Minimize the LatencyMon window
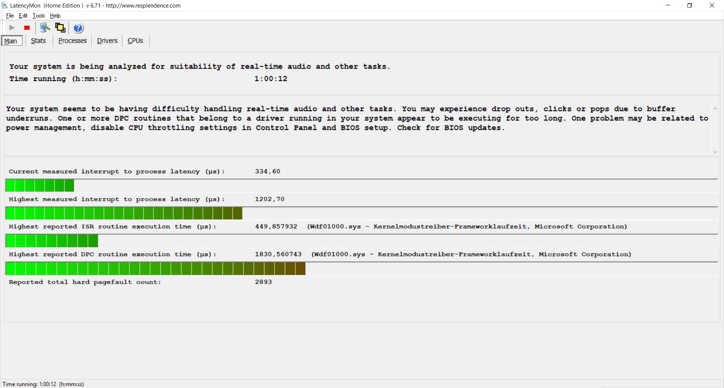 pyautogui.click(x=668, y=5)
